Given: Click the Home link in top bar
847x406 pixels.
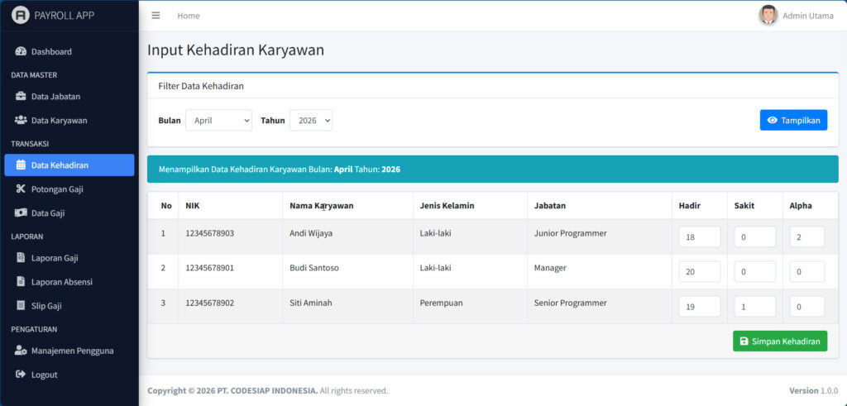Looking at the screenshot, I should (x=189, y=16).
